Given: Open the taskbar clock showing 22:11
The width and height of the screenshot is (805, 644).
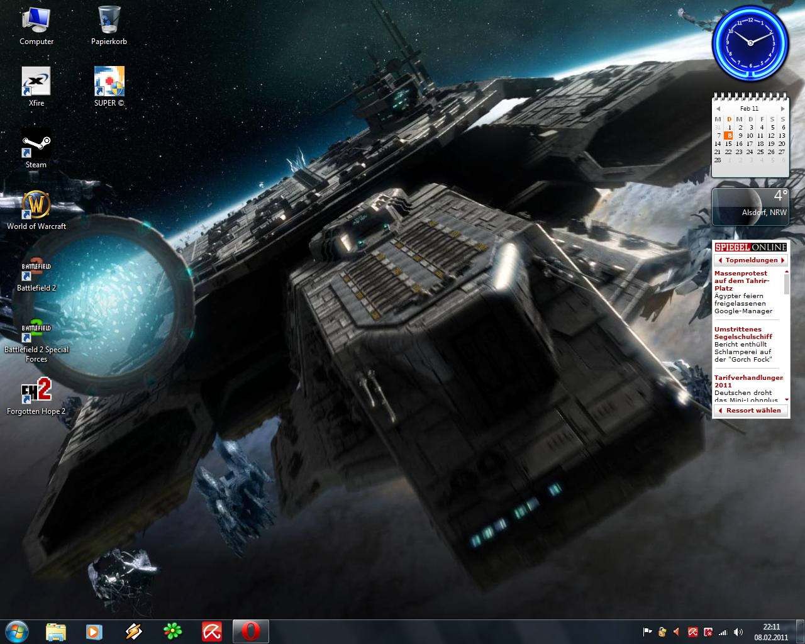Looking at the screenshot, I should pyautogui.click(x=771, y=632).
